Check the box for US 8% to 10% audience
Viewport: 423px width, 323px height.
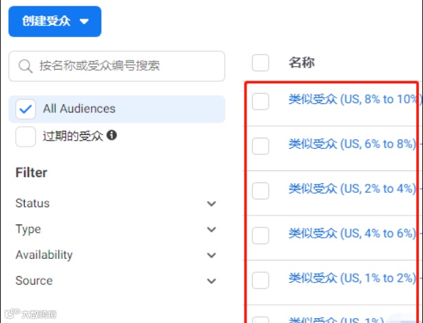tap(260, 101)
